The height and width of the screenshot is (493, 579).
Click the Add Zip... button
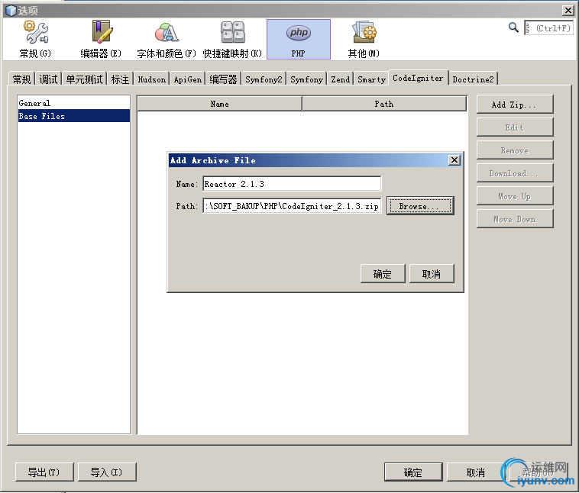515,105
